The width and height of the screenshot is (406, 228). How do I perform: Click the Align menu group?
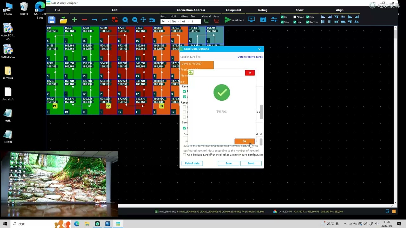point(340,10)
